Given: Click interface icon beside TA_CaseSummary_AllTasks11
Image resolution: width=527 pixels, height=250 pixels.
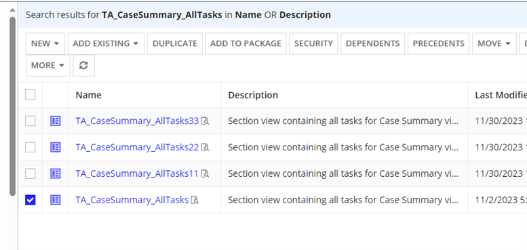Looking at the screenshot, I should (x=56, y=173).
